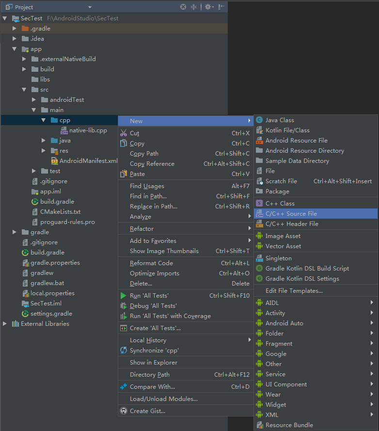Choose Copy Path from context menu
Viewport: 379px width, 431px height.
[x=186, y=153]
